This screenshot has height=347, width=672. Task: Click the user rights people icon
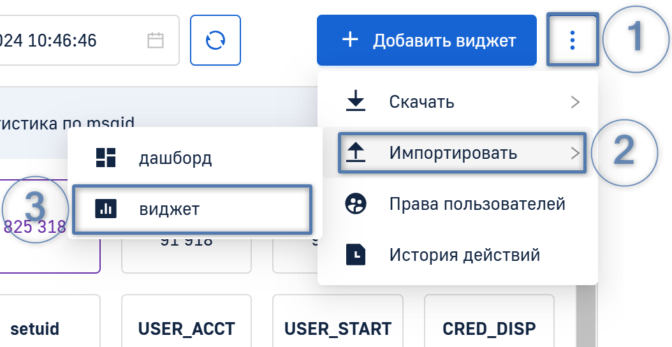356,204
